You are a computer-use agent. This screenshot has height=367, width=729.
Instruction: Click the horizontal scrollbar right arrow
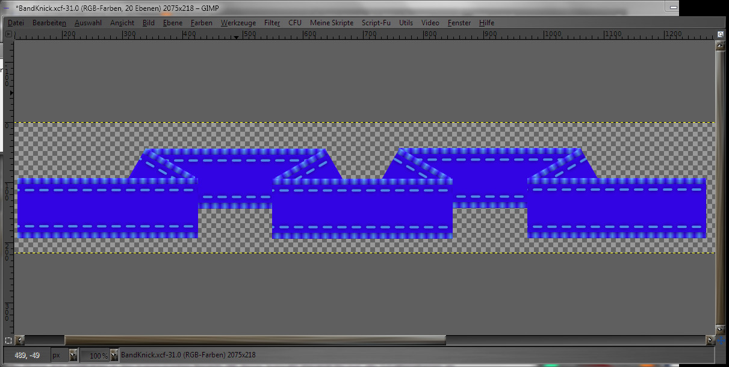pyautogui.click(x=711, y=341)
